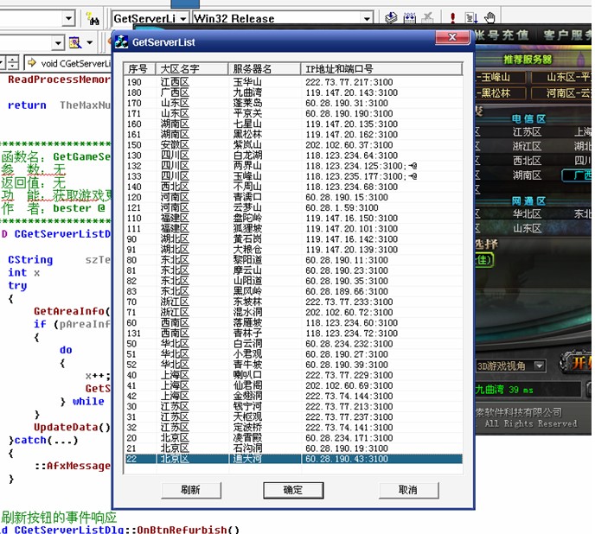Sort by the 大区名字 column header
This screenshot has height=534, width=595.
[192, 68]
